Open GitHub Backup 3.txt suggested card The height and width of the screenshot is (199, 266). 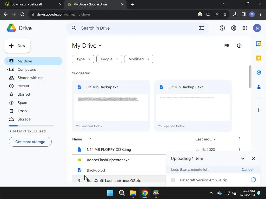(x=193, y=106)
